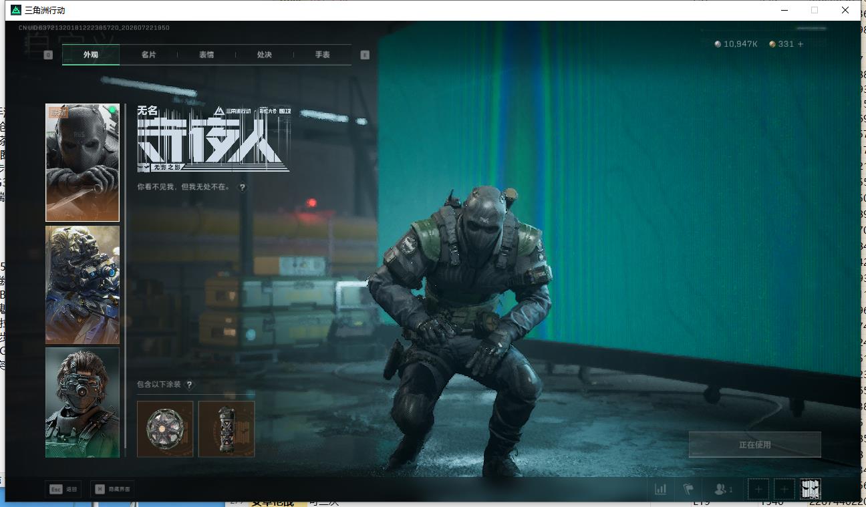The height and width of the screenshot is (507, 866).
Task: Open the 处决 tab
Action: click(265, 55)
